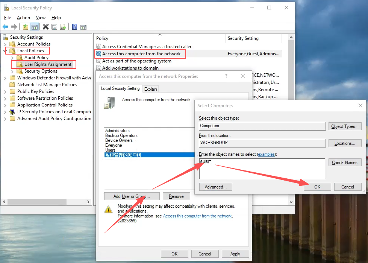
Task: Click the Remove button
Action: point(176,196)
